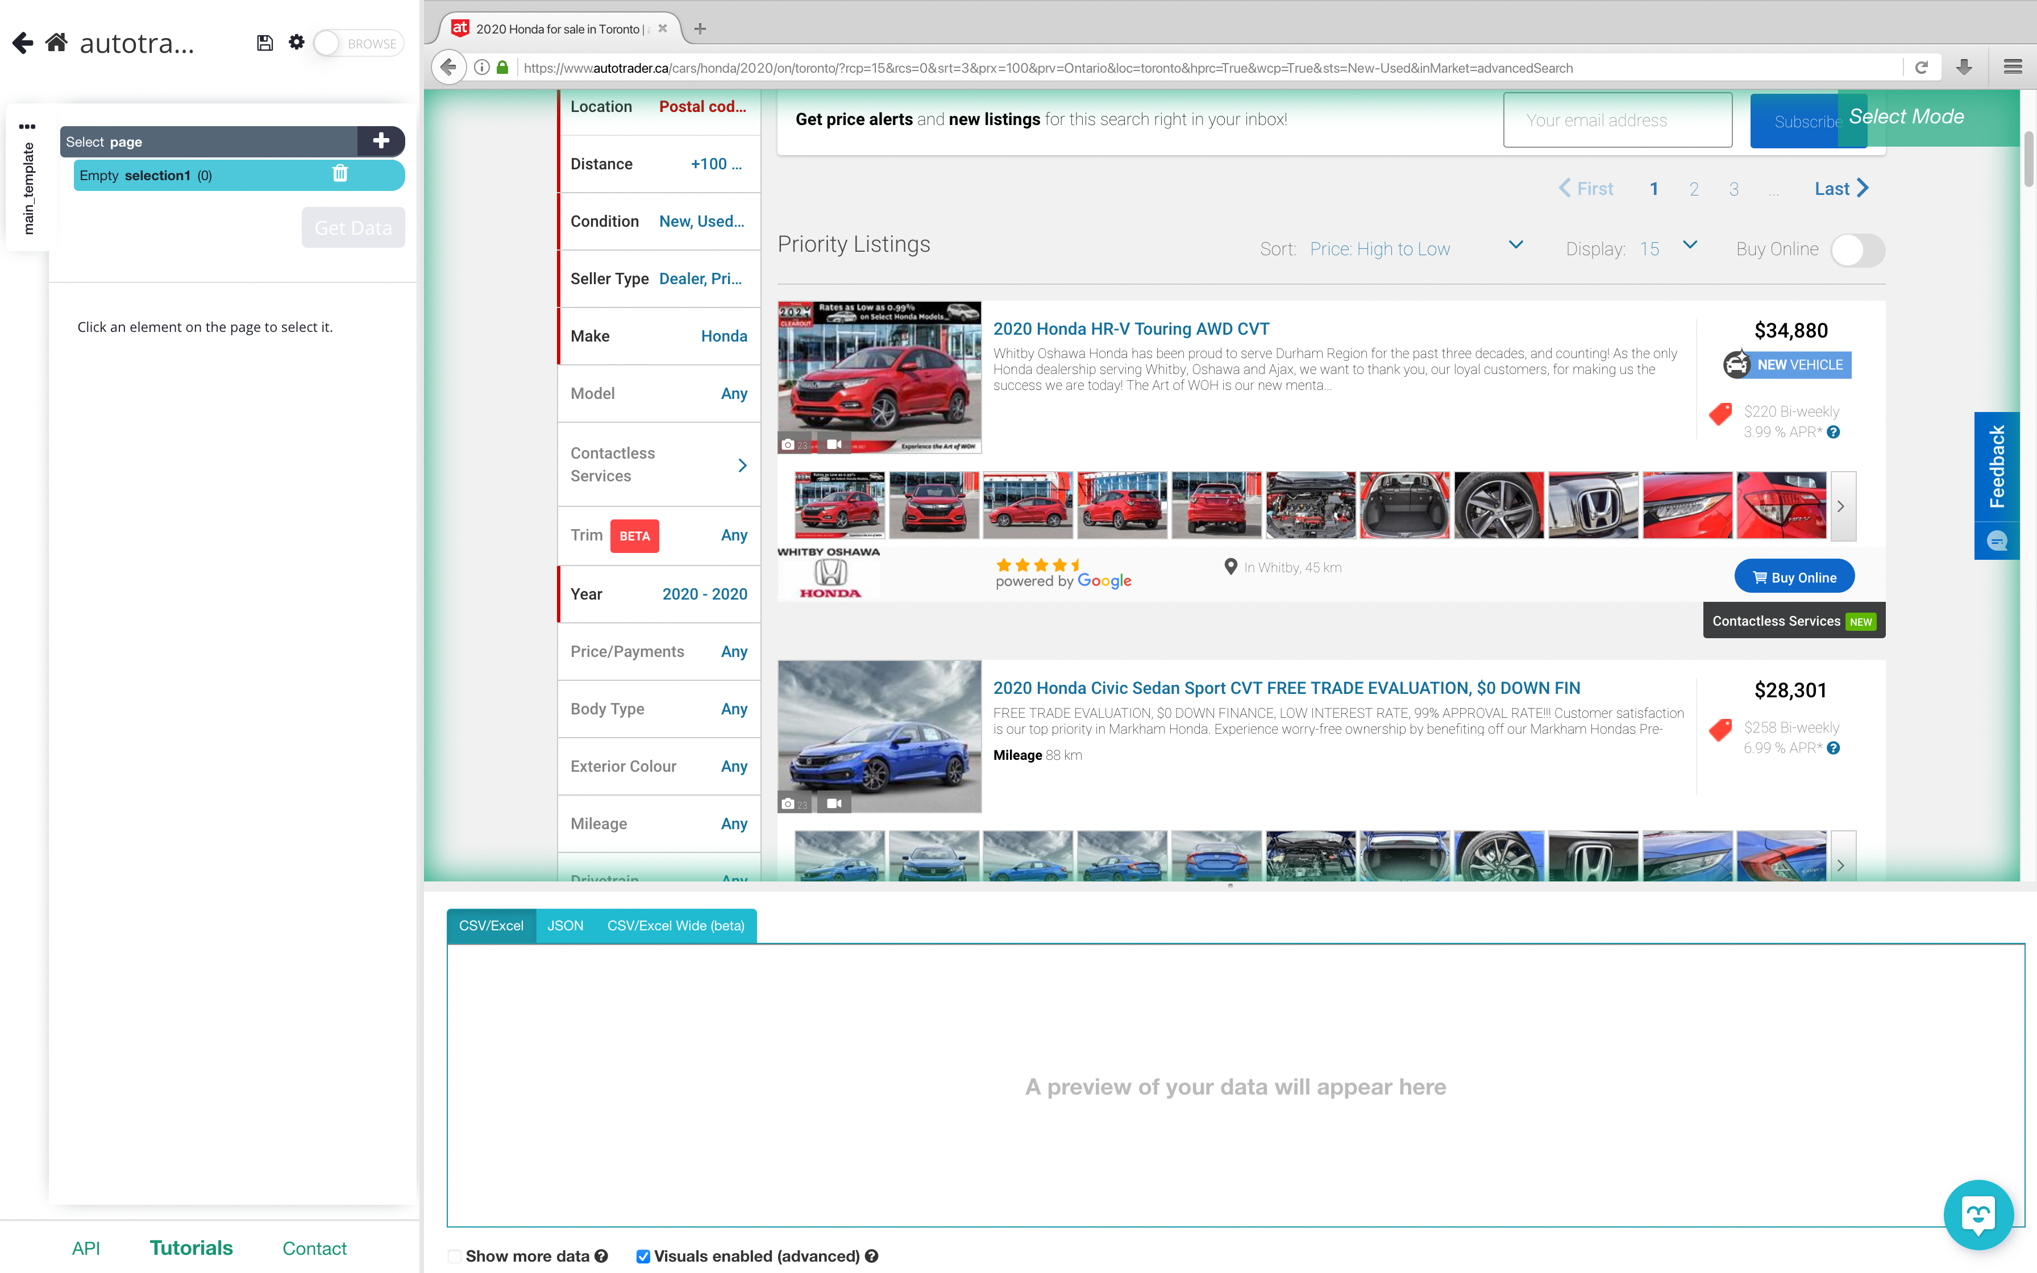Switch to CSV/Excel Wide (beta) tab
2037x1273 pixels.
pyautogui.click(x=676, y=925)
